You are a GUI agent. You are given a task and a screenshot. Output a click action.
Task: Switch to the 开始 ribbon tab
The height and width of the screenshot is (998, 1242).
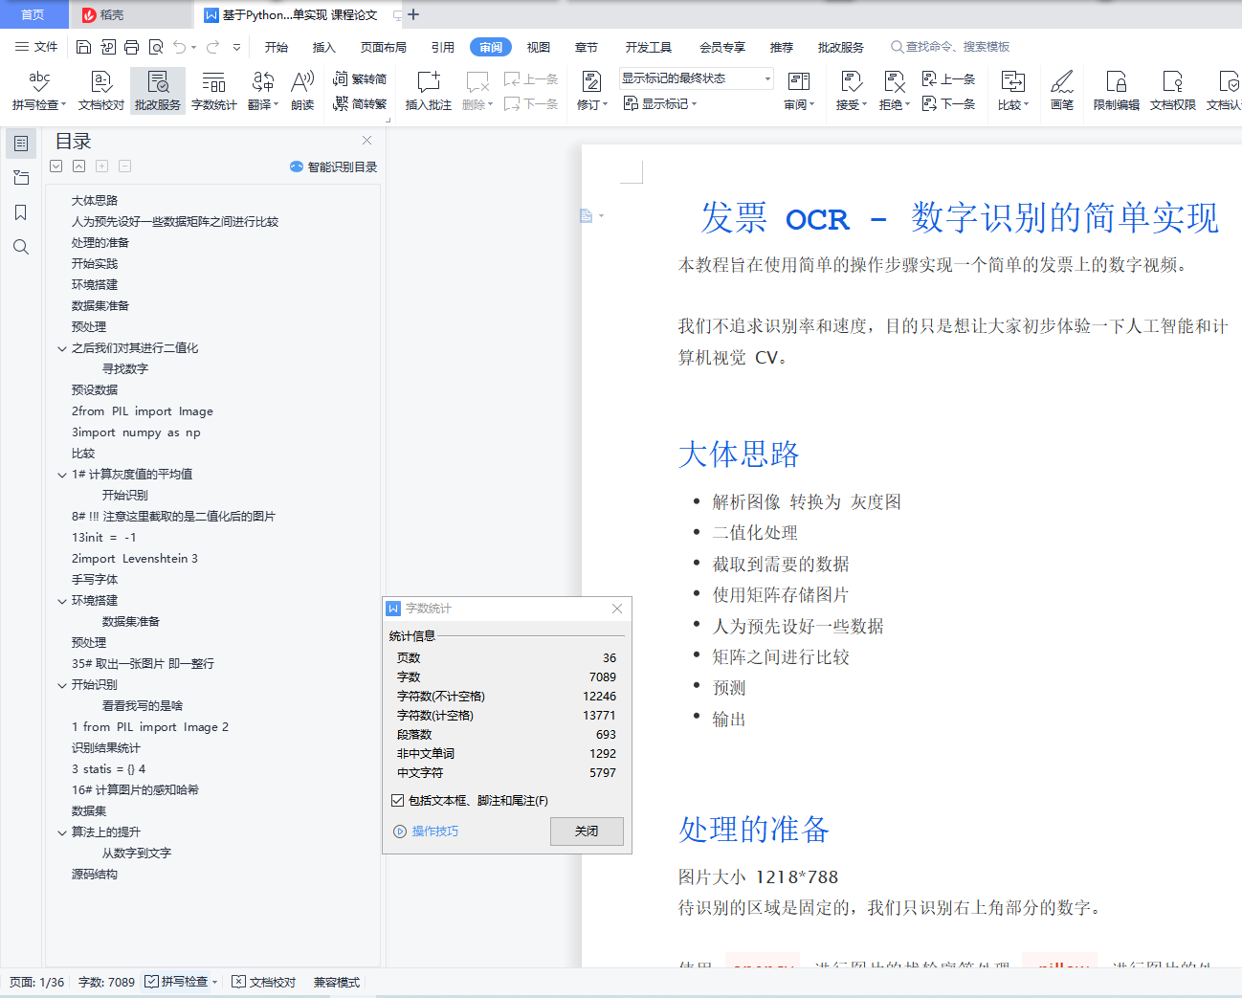(x=277, y=47)
